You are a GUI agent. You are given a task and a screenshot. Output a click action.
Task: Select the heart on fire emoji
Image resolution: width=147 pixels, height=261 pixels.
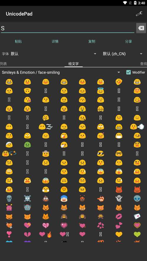coord(46,234)
